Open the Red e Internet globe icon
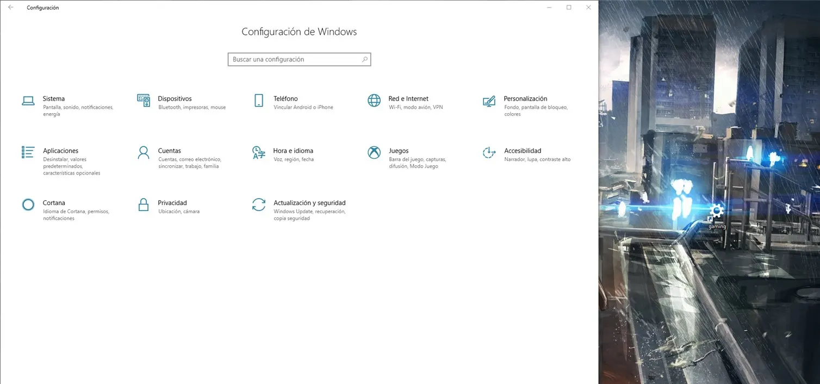 374,101
